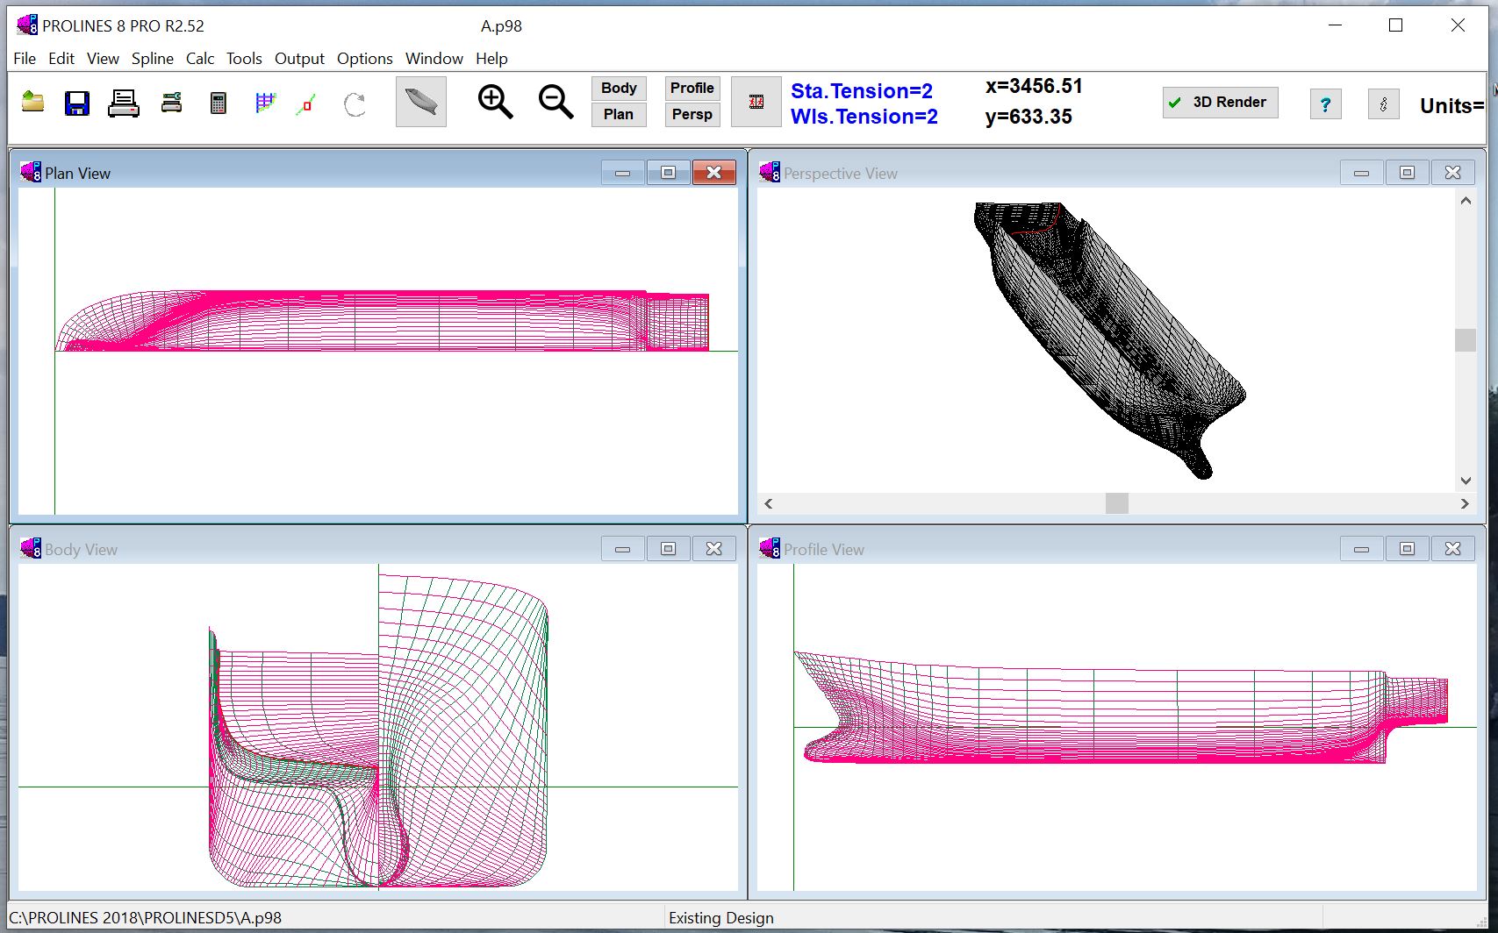Viewport: 1498px width, 933px height.
Task: Toggle the grid lines icon
Action: (x=265, y=103)
